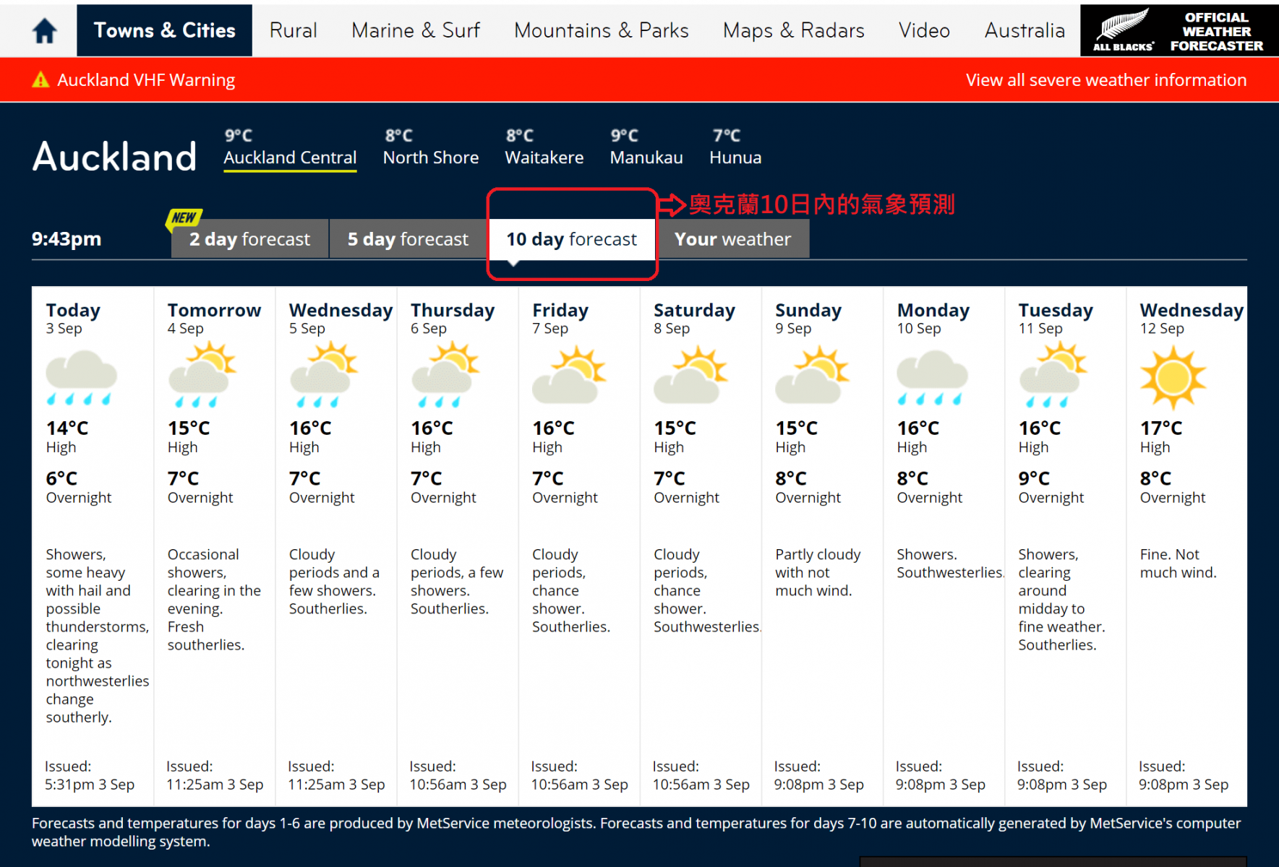Viewport: 1279px width, 867px height.
Task: Select Waitakere location link
Action: click(544, 158)
